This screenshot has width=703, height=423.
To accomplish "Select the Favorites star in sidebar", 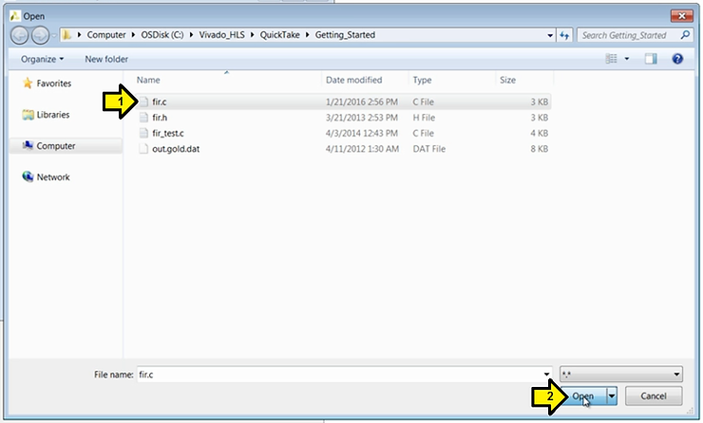I will coord(28,83).
